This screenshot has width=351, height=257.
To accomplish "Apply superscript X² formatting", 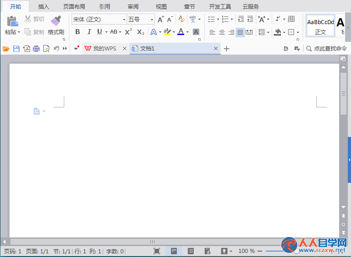I will click(x=128, y=32).
